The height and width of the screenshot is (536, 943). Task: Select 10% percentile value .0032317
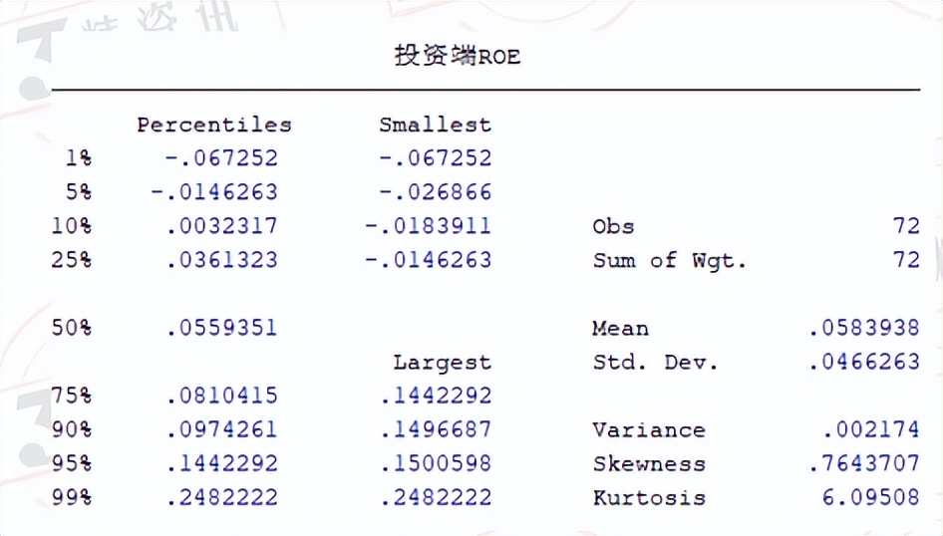[x=221, y=225]
